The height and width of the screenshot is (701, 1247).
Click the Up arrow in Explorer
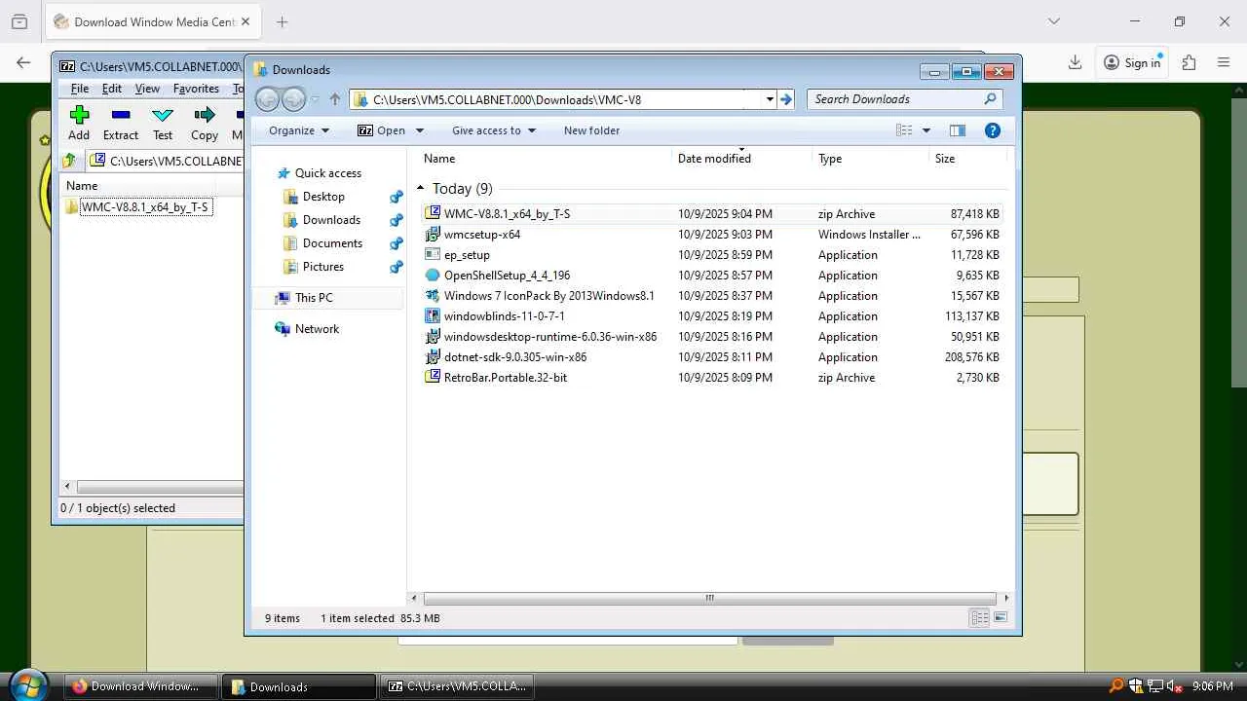(335, 99)
